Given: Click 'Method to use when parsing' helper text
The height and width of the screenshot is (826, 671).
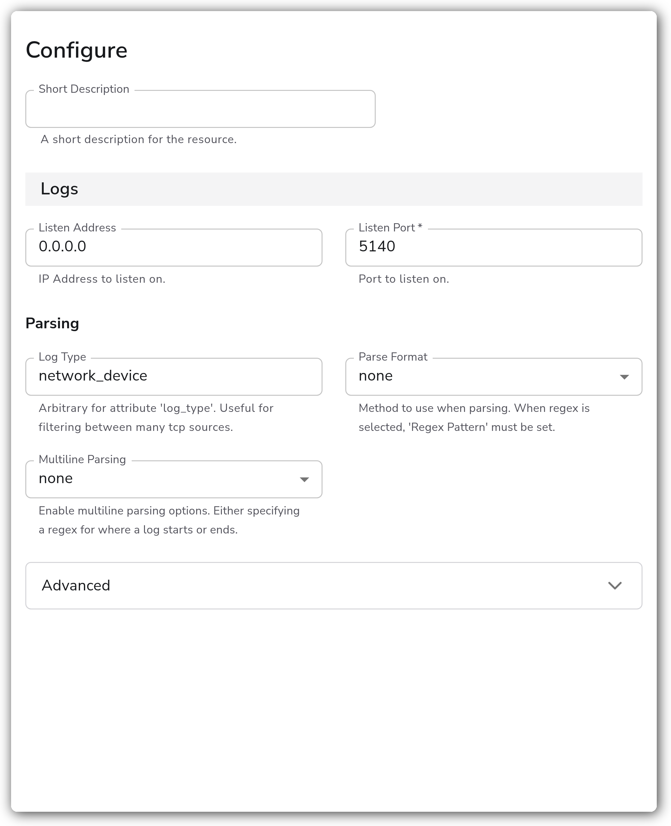Looking at the screenshot, I should 474,418.
